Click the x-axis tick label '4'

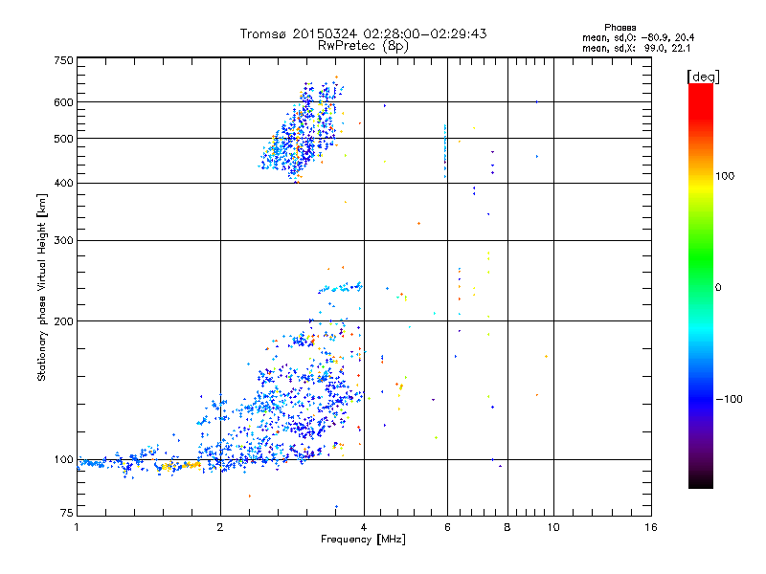tap(364, 527)
